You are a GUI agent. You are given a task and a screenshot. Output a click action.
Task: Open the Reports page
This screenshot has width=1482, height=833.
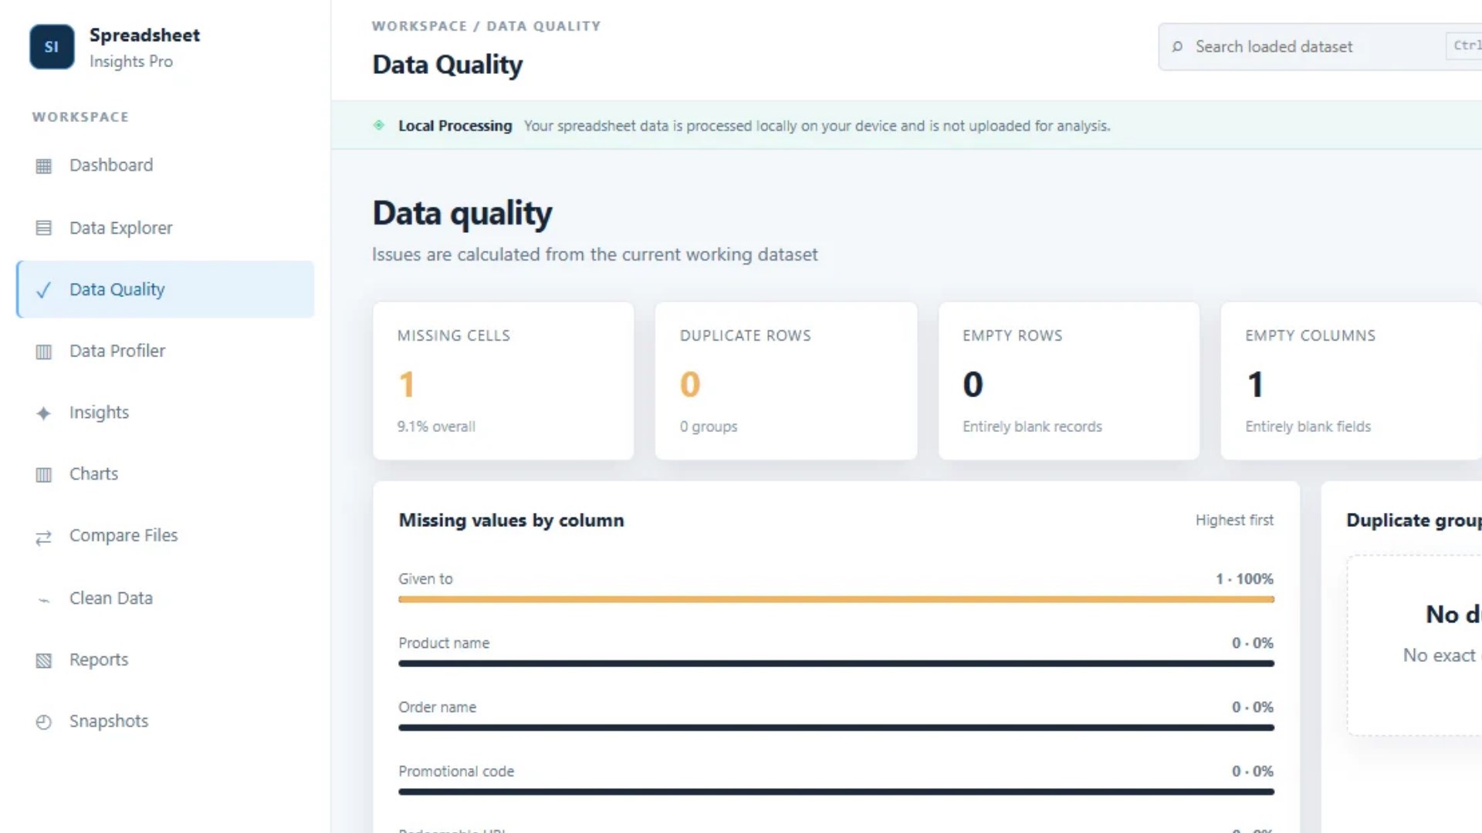click(165, 659)
